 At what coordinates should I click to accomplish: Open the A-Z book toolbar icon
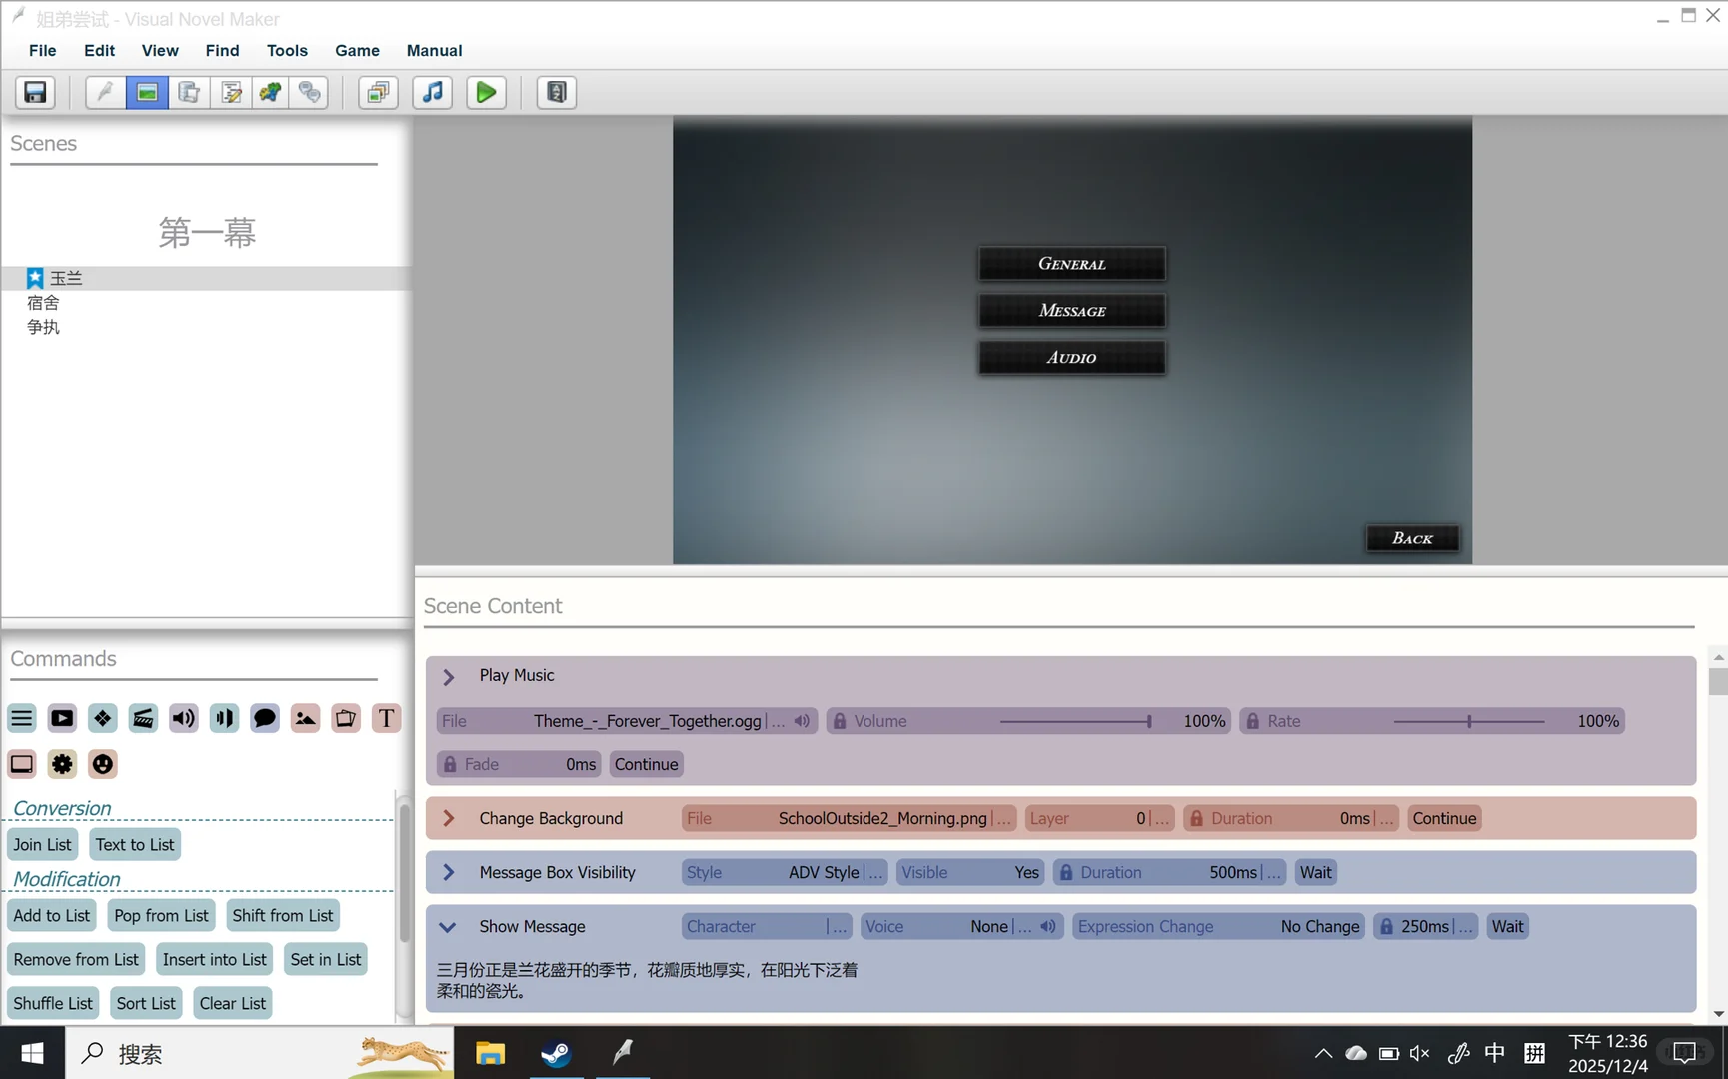556,93
